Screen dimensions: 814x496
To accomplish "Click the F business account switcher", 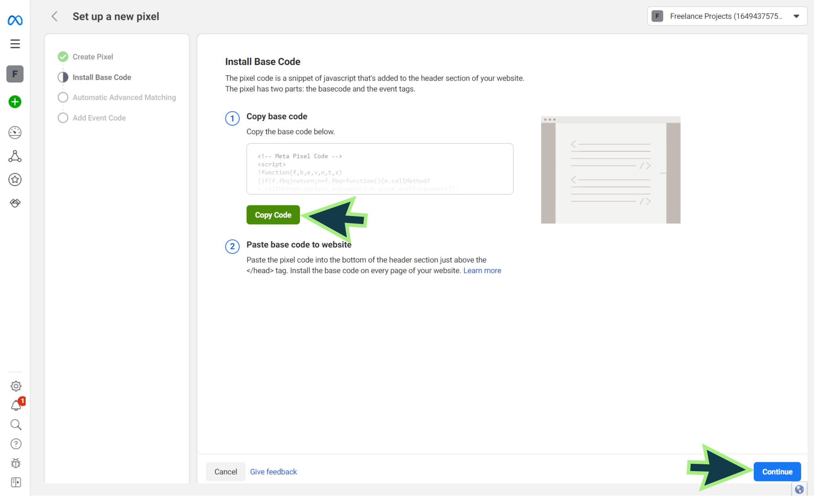I will (15, 74).
